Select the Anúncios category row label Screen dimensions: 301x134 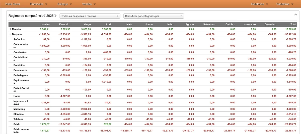(x=19, y=39)
